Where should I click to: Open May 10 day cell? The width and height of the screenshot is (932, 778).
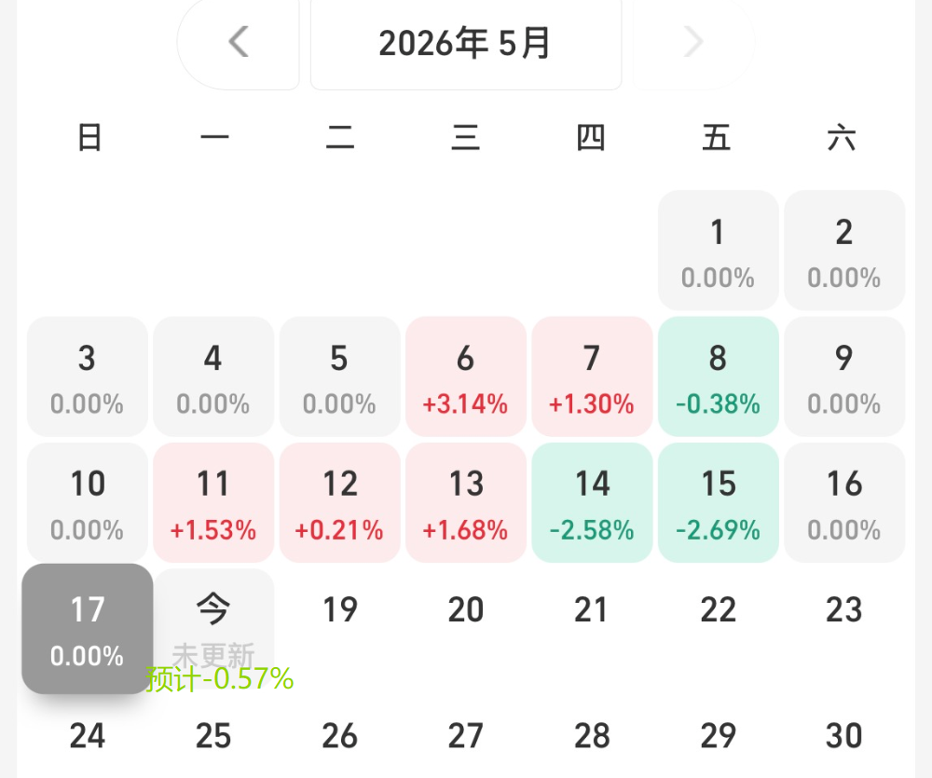tap(88, 503)
